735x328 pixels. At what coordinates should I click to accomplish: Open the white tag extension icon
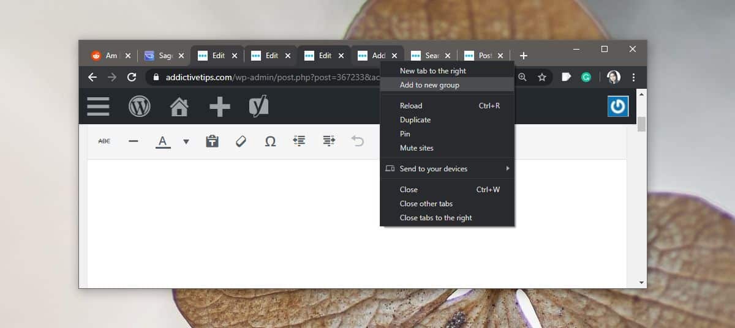(x=567, y=77)
